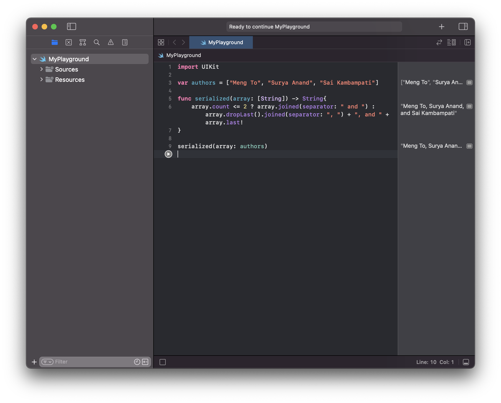
Task: Select the MyPlayground project row
Action: [90, 59]
